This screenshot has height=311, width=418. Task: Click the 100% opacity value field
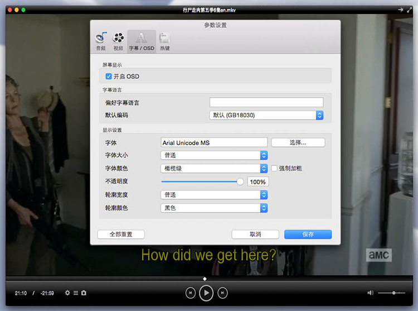(258, 182)
